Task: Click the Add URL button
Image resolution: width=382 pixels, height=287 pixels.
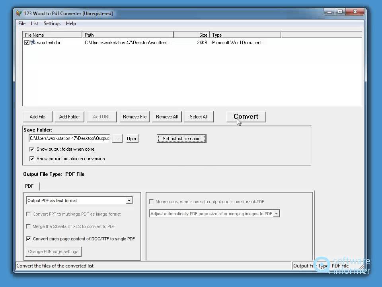Action: 101,117
